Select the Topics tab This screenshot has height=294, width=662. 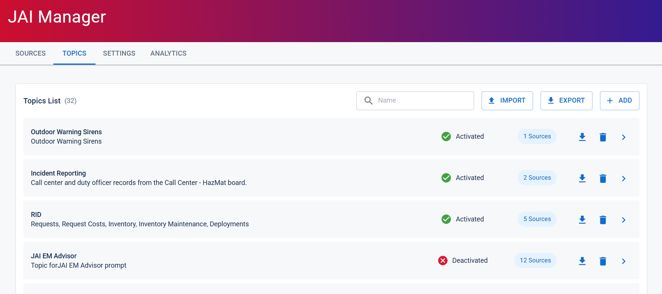coord(74,53)
